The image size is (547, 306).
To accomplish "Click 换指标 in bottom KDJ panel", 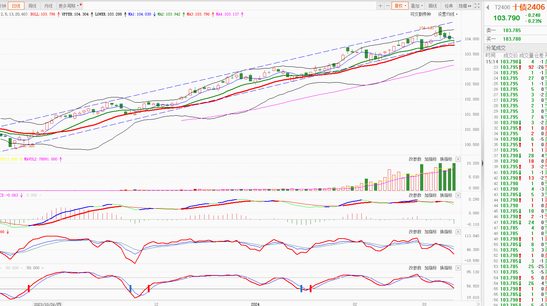I will [446, 268].
